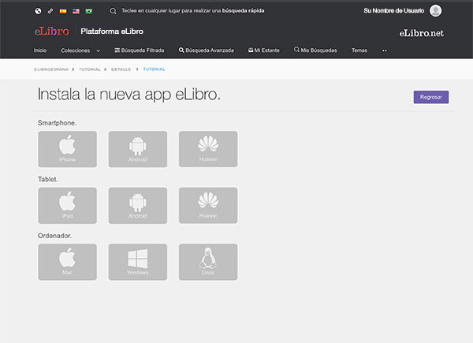Pick the Windows computer tile

[x=138, y=262]
